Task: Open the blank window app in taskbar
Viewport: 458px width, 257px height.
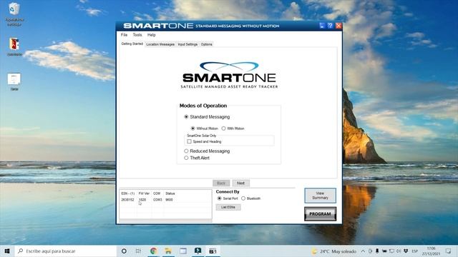Action: pyautogui.click(x=183, y=251)
